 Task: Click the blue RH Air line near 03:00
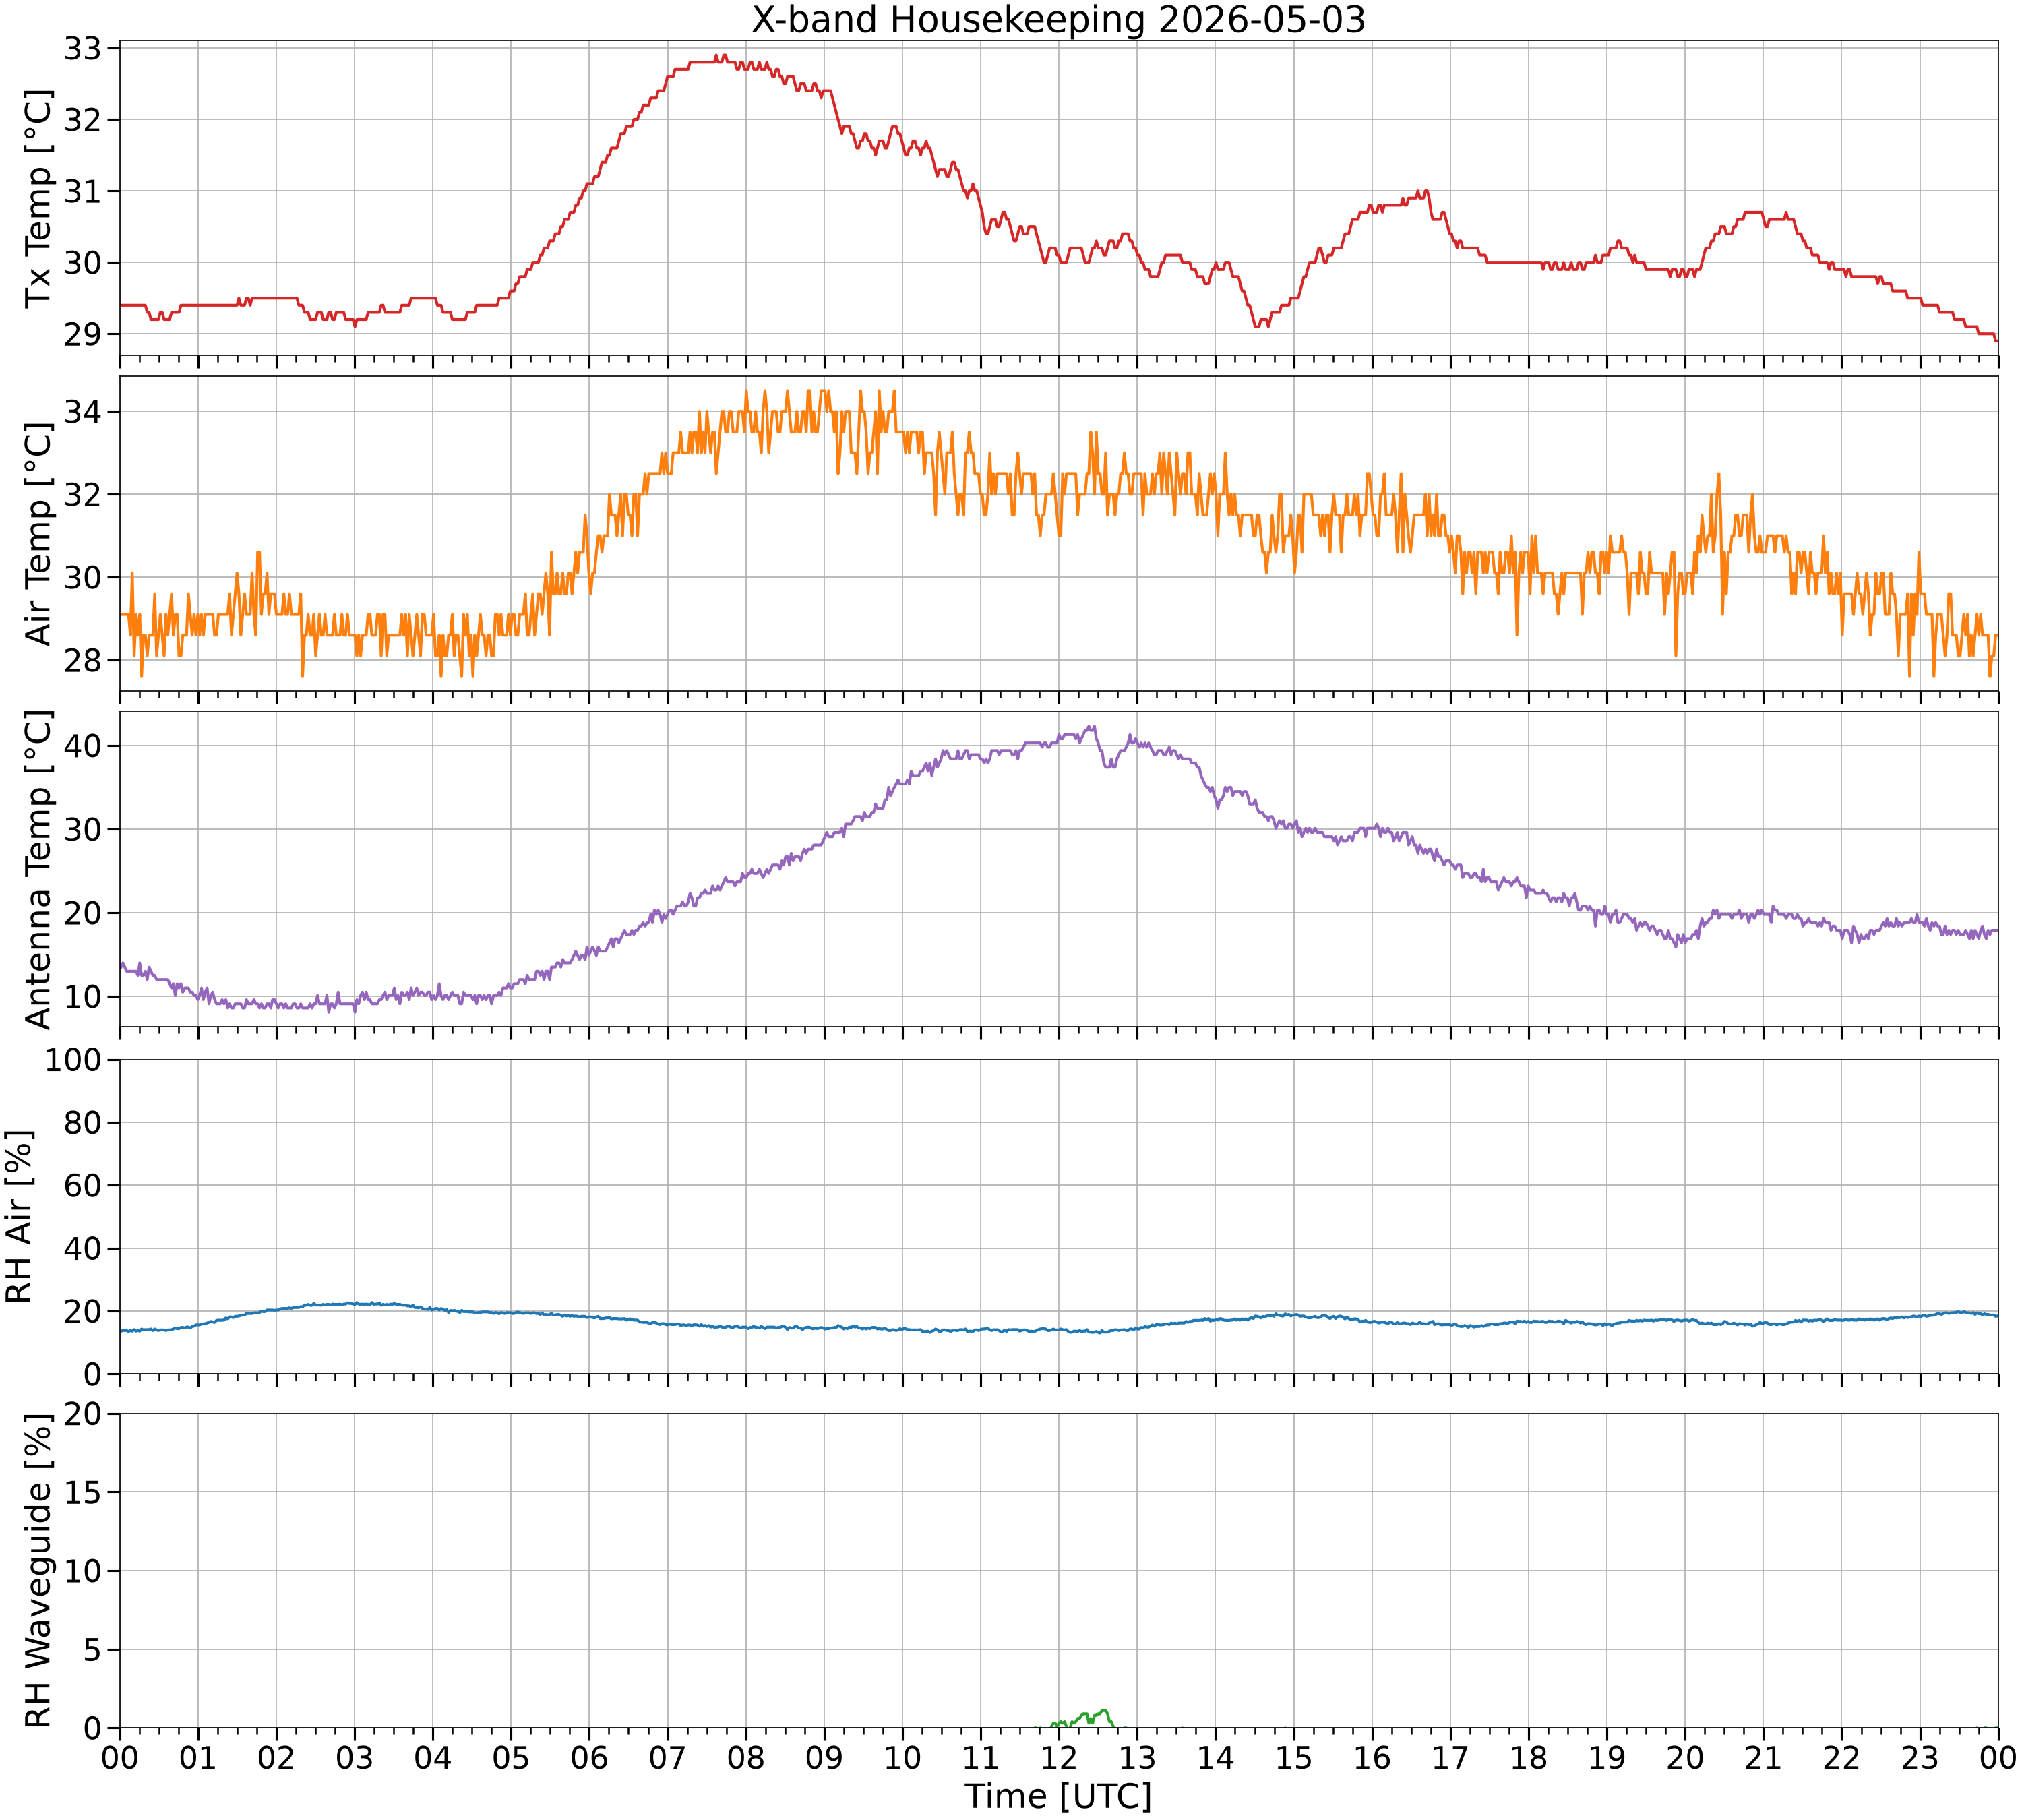click(355, 1304)
